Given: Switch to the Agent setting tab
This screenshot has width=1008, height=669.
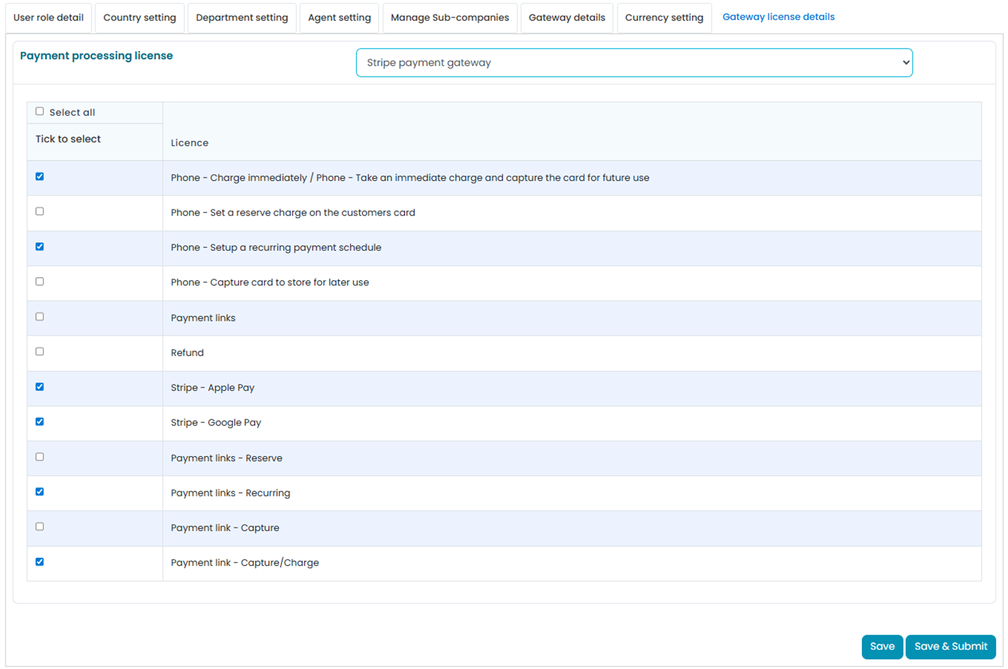Looking at the screenshot, I should (x=339, y=17).
